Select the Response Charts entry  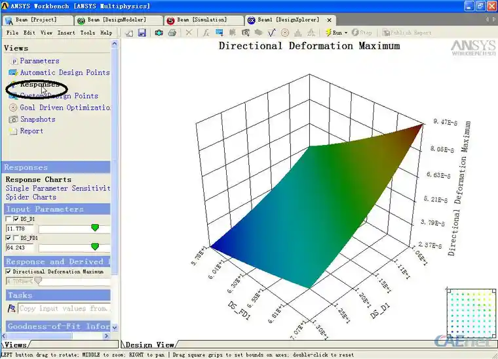pyautogui.click(x=38, y=179)
